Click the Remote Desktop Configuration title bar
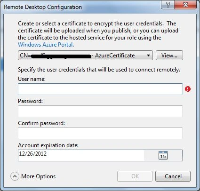This screenshot has height=191, width=200. [x=81, y=7]
